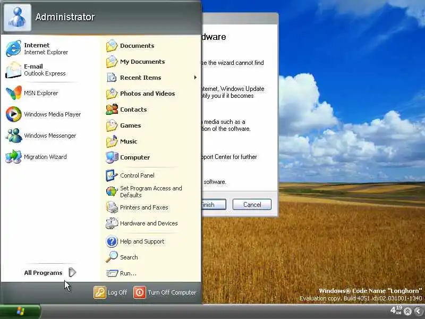
Task: Open the My Documents folder icon
Action: click(112, 62)
